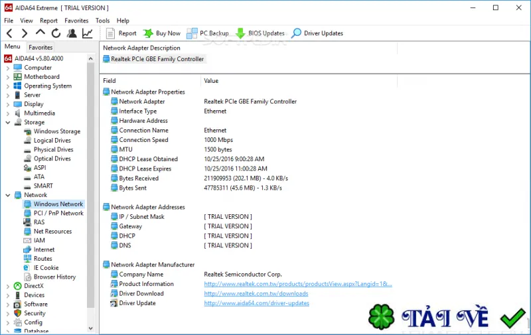Expand the Software tree node
531x335 pixels.
point(8,304)
